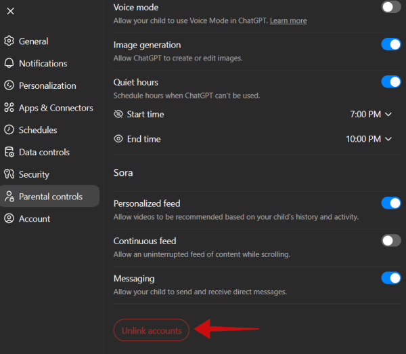Click the Data controls icon
Image resolution: width=406 pixels, height=354 pixels.
pos(9,152)
